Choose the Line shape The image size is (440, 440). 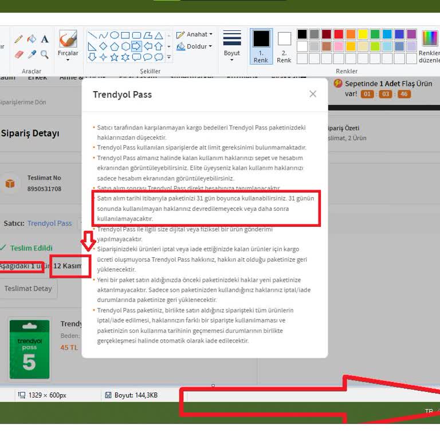click(92, 35)
